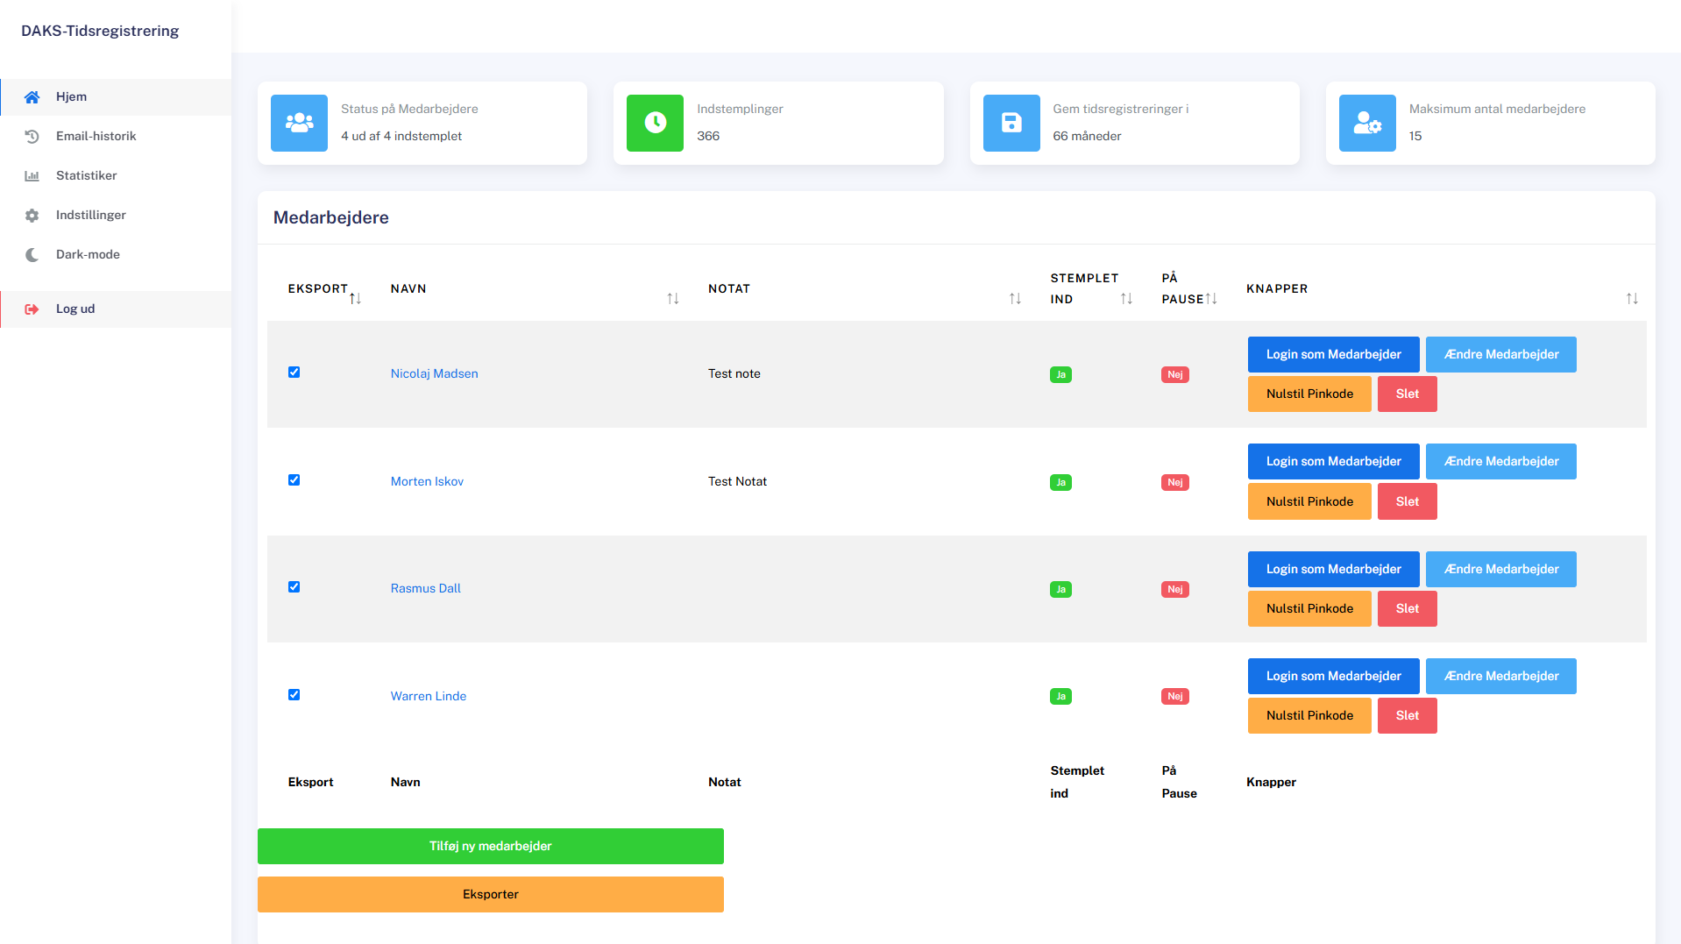
Task: Click the Maksimum antal medarbejdere user-cog icon
Action: pos(1367,123)
